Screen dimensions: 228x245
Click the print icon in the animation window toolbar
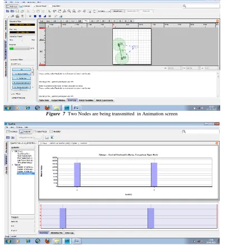[22, 11]
